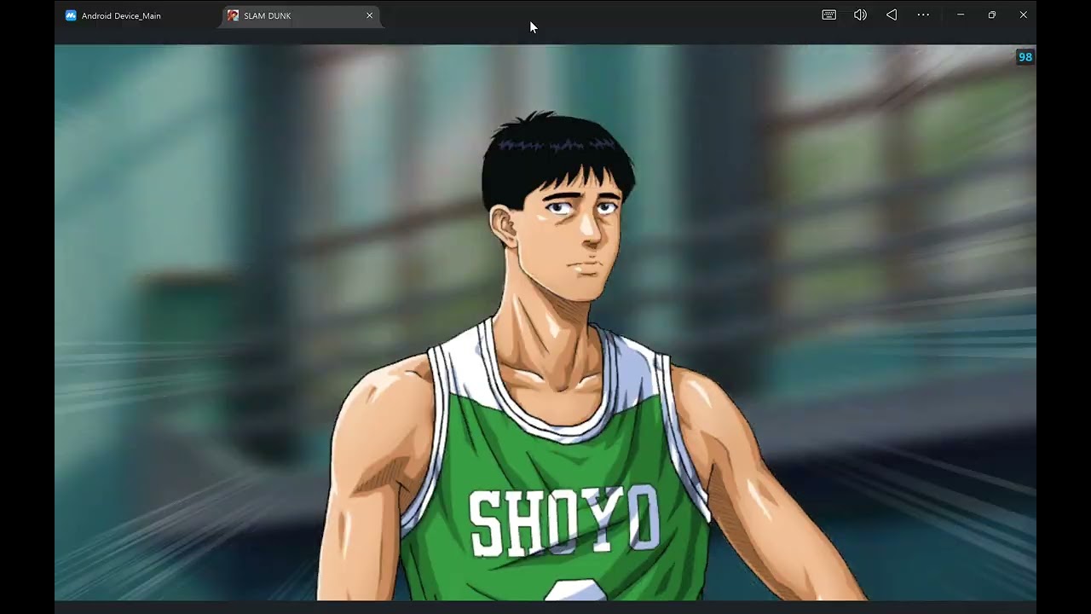Click the back triangle icon
Screen dimensions: 1091x614
point(892,14)
